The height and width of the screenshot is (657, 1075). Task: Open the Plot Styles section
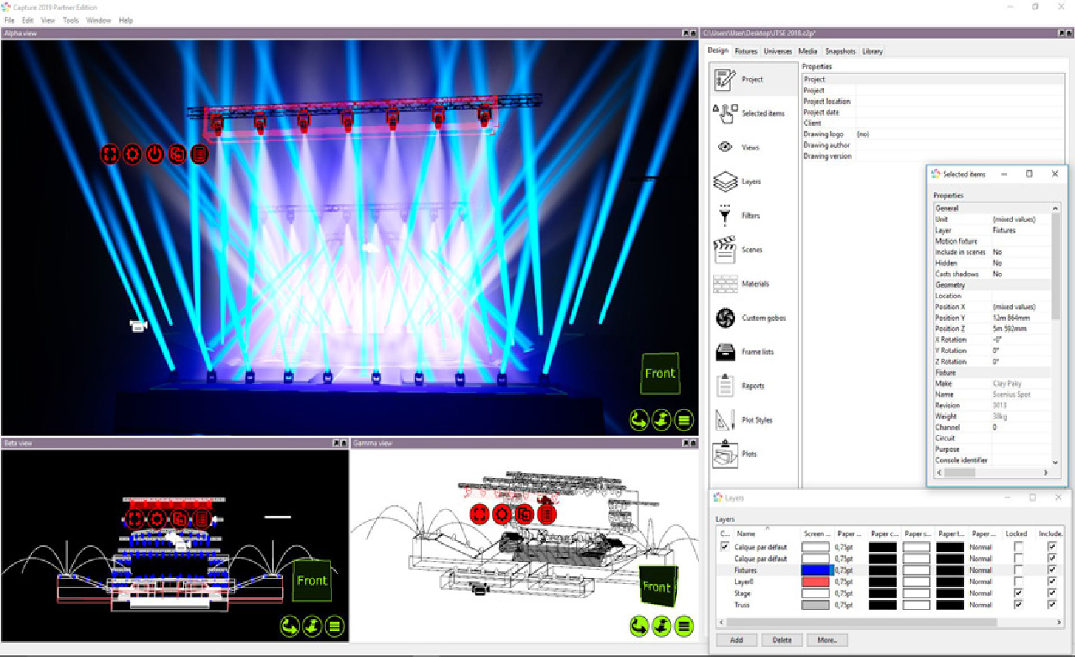click(726, 420)
